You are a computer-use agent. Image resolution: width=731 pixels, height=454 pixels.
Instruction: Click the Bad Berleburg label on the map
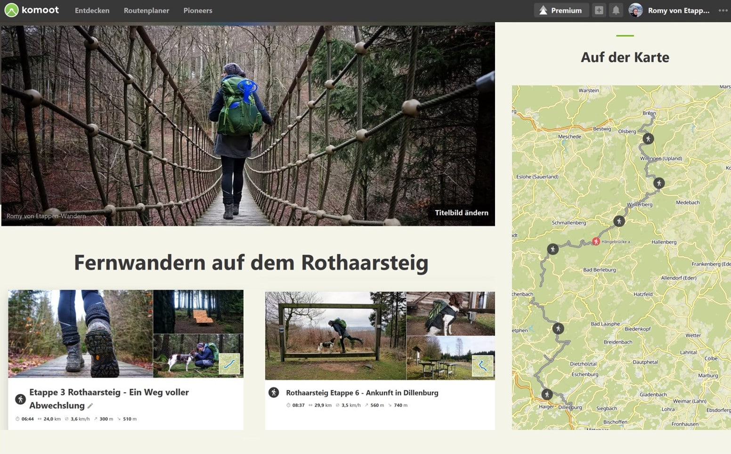point(599,270)
